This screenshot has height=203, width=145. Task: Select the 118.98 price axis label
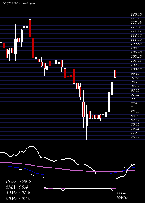click(x=136, y=19)
